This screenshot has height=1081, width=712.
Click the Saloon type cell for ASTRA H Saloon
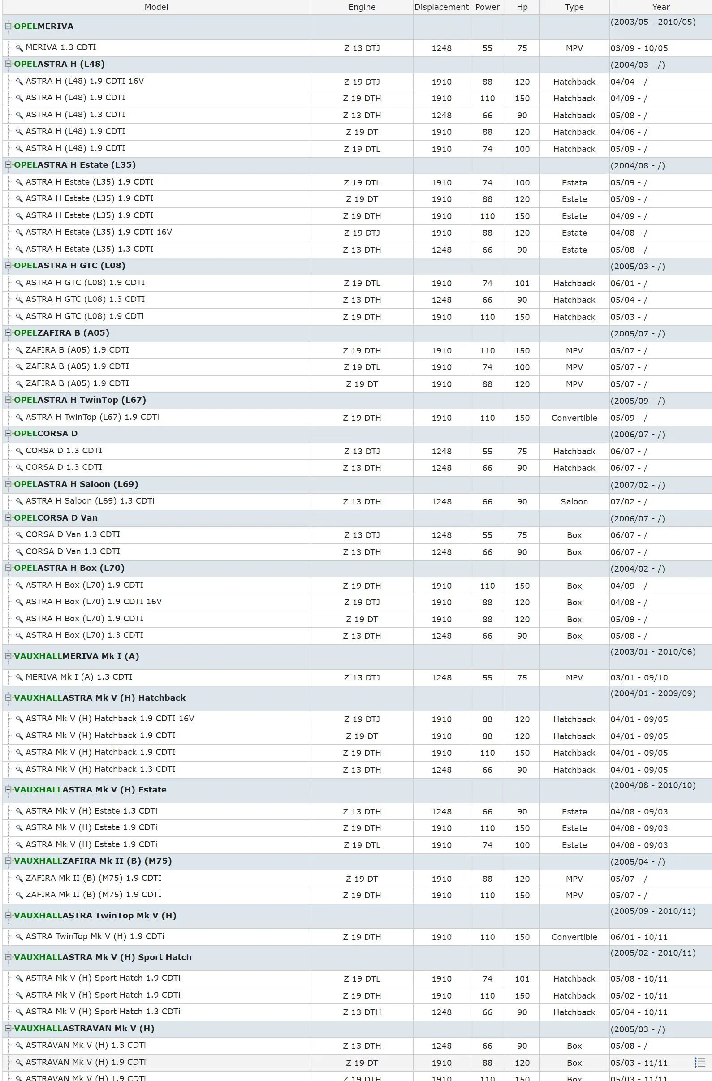point(574,502)
